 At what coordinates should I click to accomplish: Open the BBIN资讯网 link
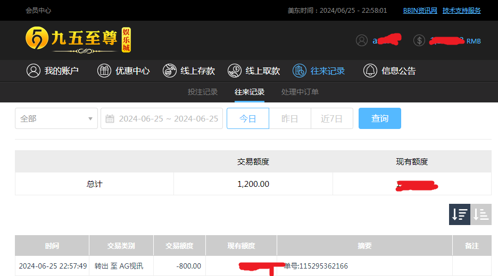tap(420, 11)
